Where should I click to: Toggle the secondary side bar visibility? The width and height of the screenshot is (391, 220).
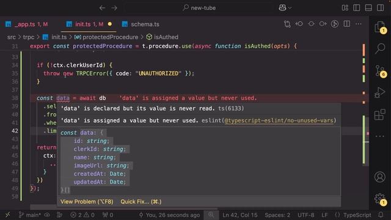[380, 8]
